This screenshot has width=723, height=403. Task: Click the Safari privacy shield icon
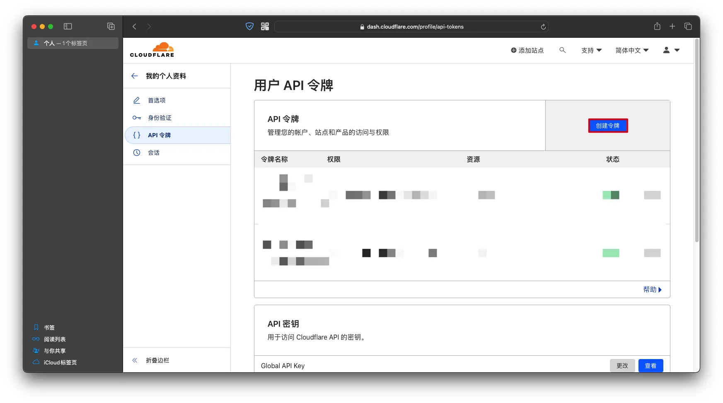point(249,27)
